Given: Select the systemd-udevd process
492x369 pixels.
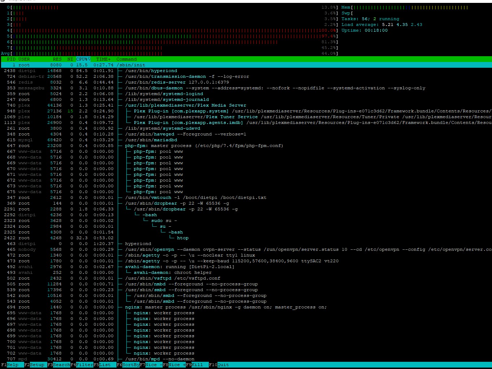Looking at the screenshot, I should (x=246, y=128).
